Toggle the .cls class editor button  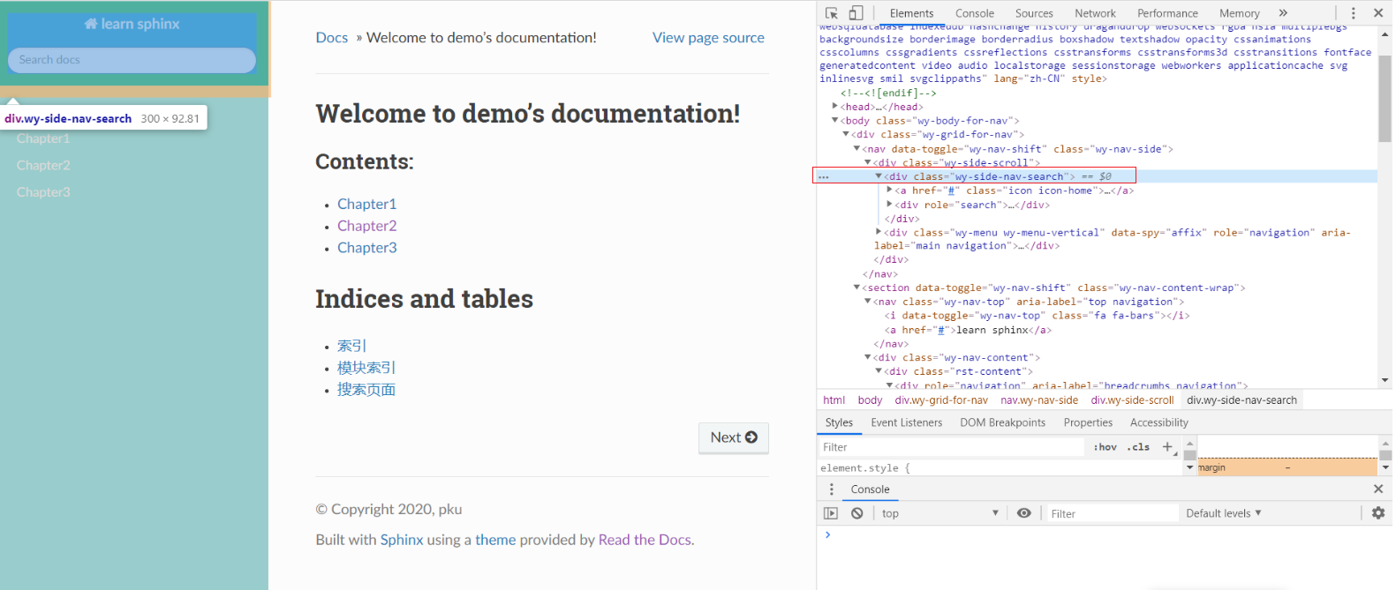click(x=1138, y=447)
